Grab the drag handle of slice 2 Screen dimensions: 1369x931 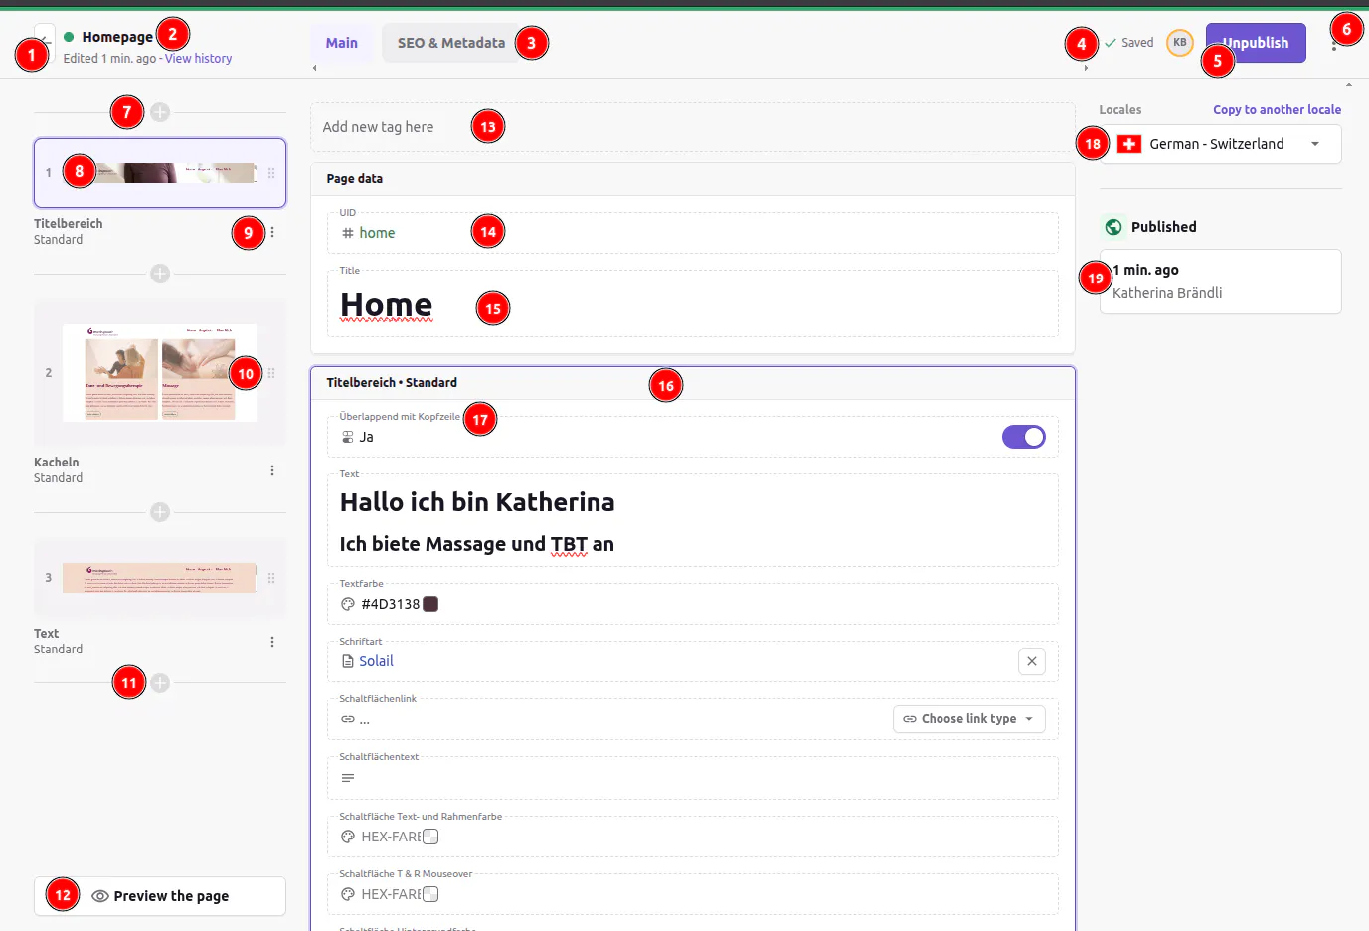point(271,373)
